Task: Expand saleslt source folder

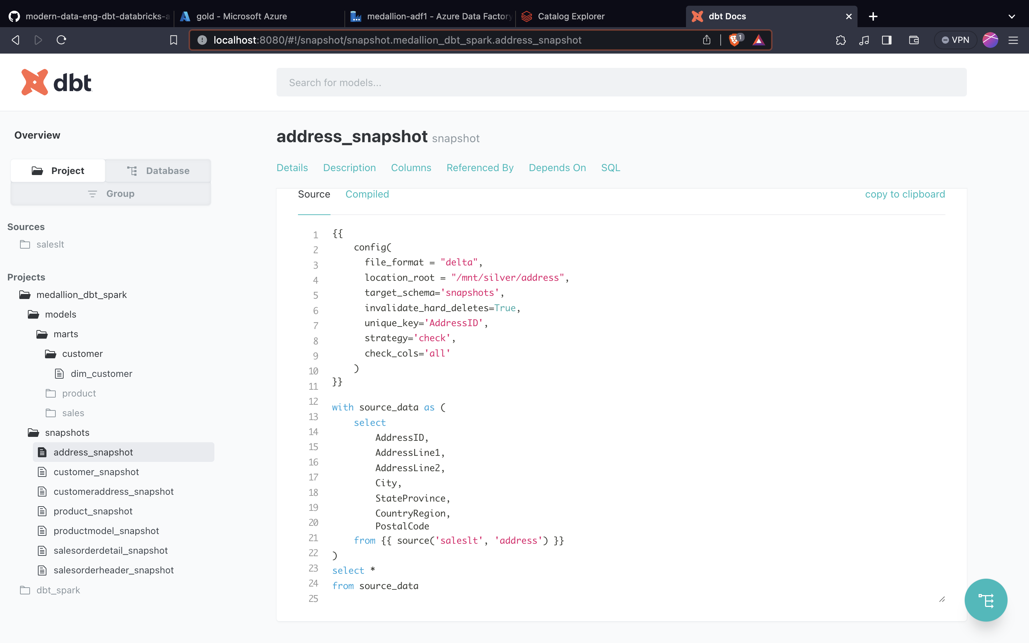Action: coord(42,244)
